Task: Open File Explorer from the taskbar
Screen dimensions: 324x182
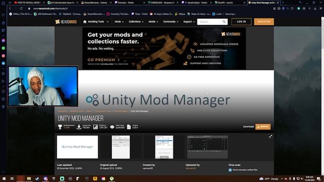Action: click(x=29, y=178)
